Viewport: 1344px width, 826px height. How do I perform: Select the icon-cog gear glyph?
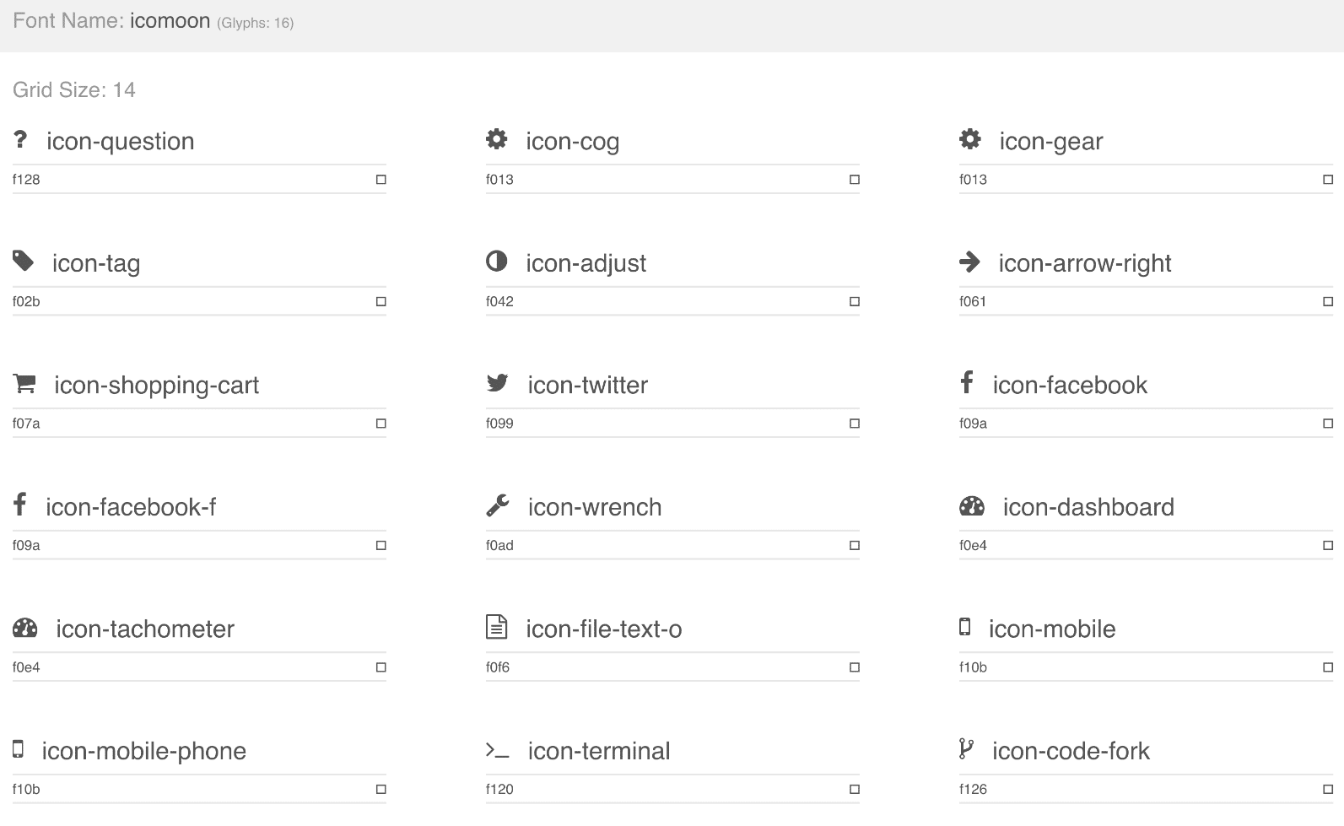click(x=497, y=139)
